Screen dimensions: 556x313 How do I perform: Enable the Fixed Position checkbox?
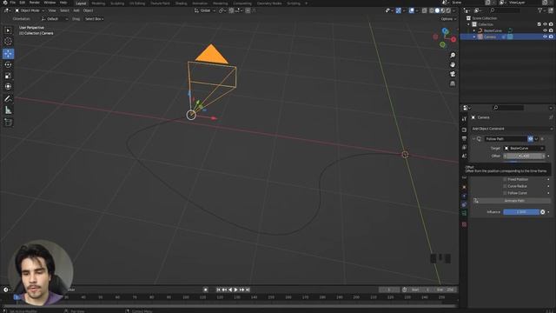pos(505,180)
